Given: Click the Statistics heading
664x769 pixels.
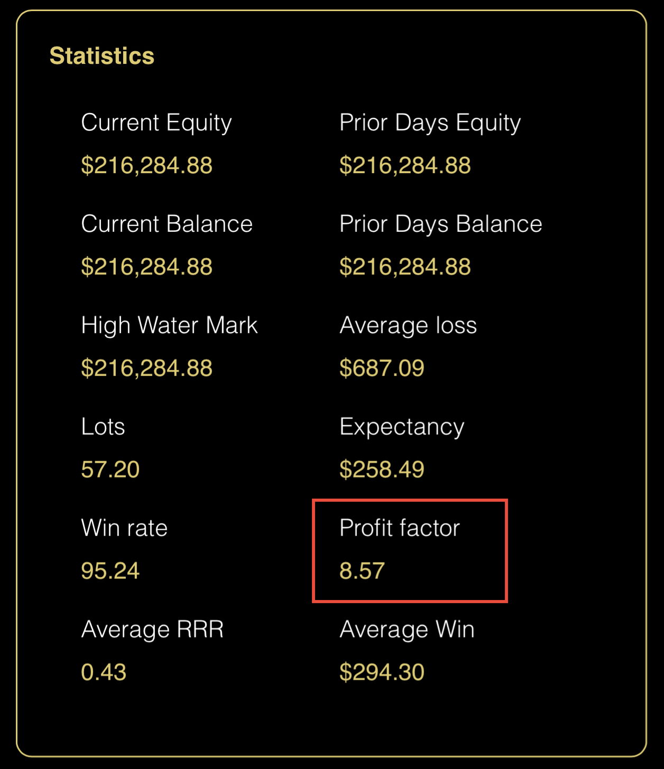Looking at the screenshot, I should pyautogui.click(x=102, y=56).
